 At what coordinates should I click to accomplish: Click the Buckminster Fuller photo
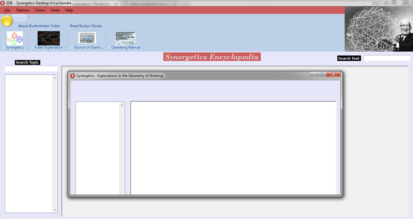point(379,29)
